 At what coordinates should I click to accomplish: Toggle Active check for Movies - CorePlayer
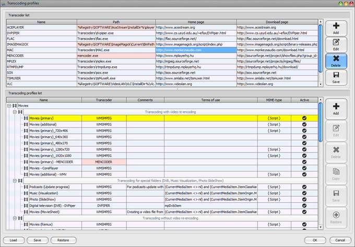click(x=304, y=168)
